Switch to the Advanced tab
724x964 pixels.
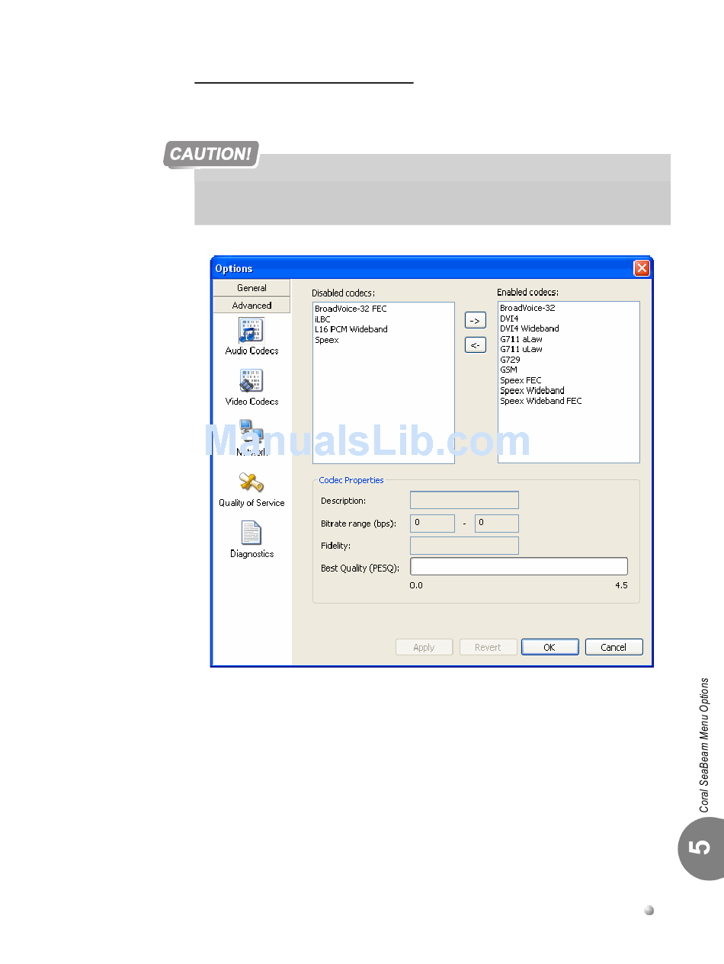pyautogui.click(x=251, y=306)
